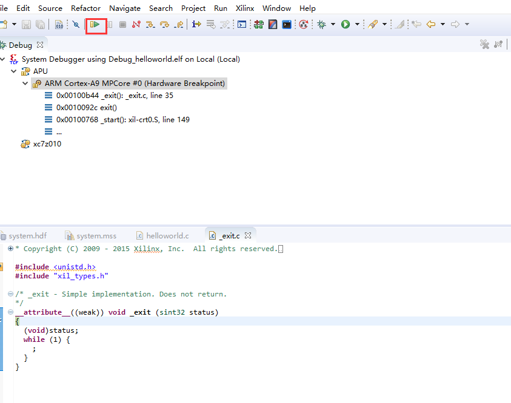Click the New file icon

pyautogui.click(x=4, y=24)
